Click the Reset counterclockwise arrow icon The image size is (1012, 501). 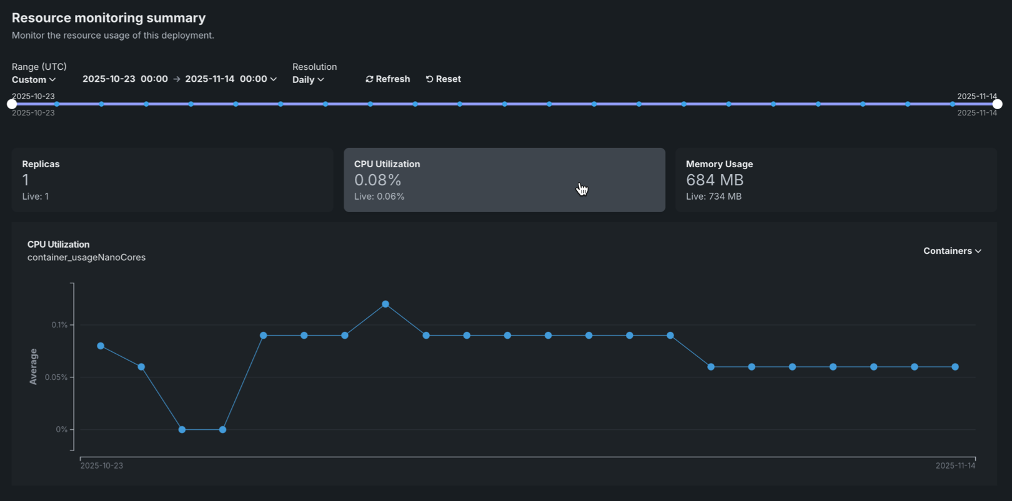(x=429, y=79)
